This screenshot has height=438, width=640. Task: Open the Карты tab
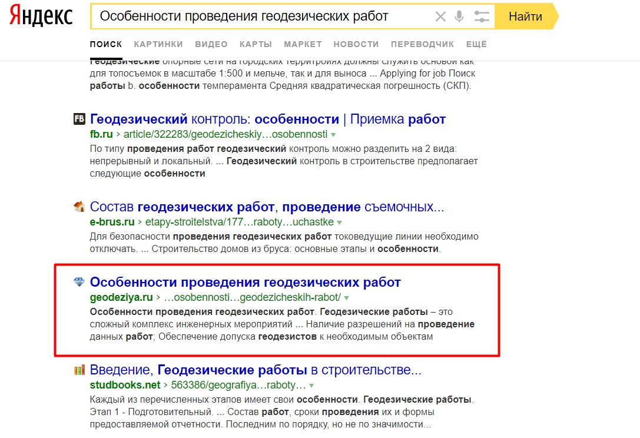coord(256,44)
